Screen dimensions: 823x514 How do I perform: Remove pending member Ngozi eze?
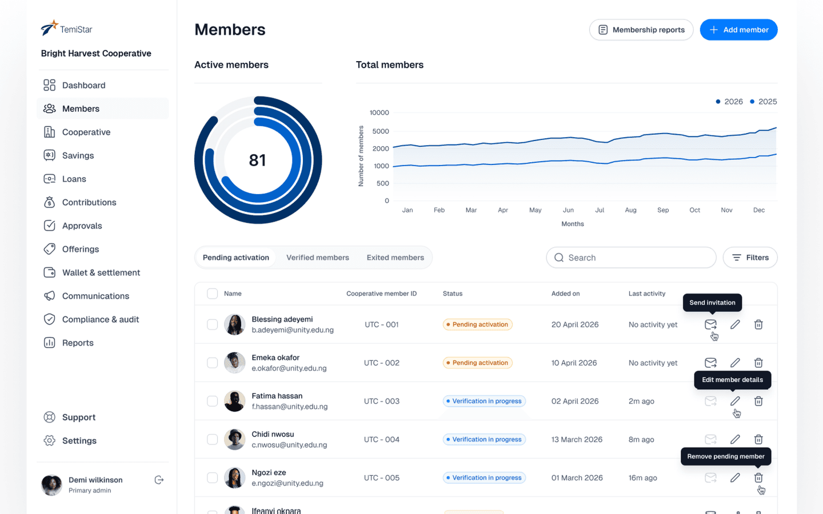[758, 477]
